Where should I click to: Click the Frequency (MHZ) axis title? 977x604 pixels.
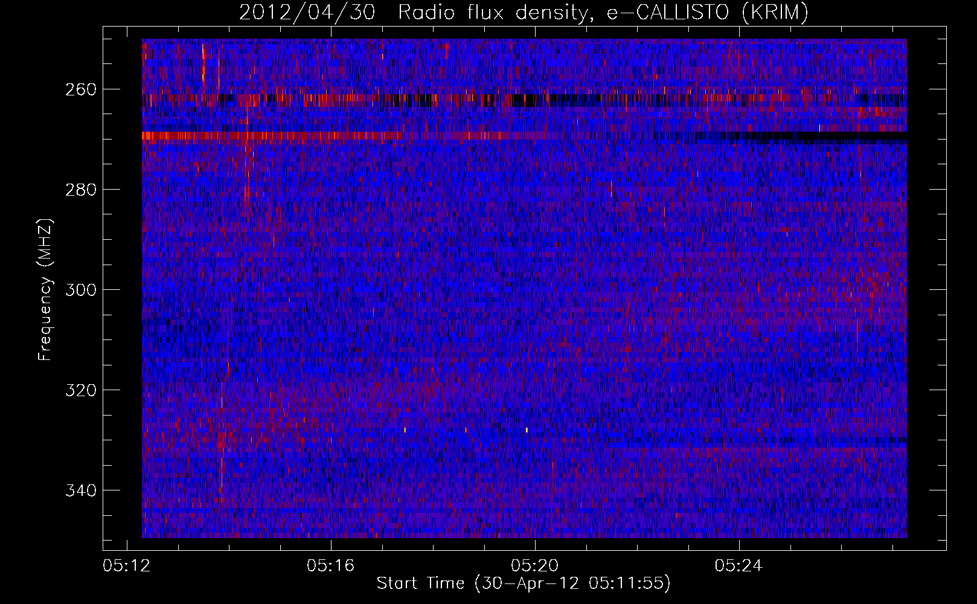45,289
